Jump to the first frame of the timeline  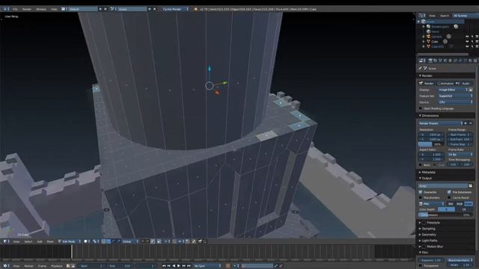[164, 266]
